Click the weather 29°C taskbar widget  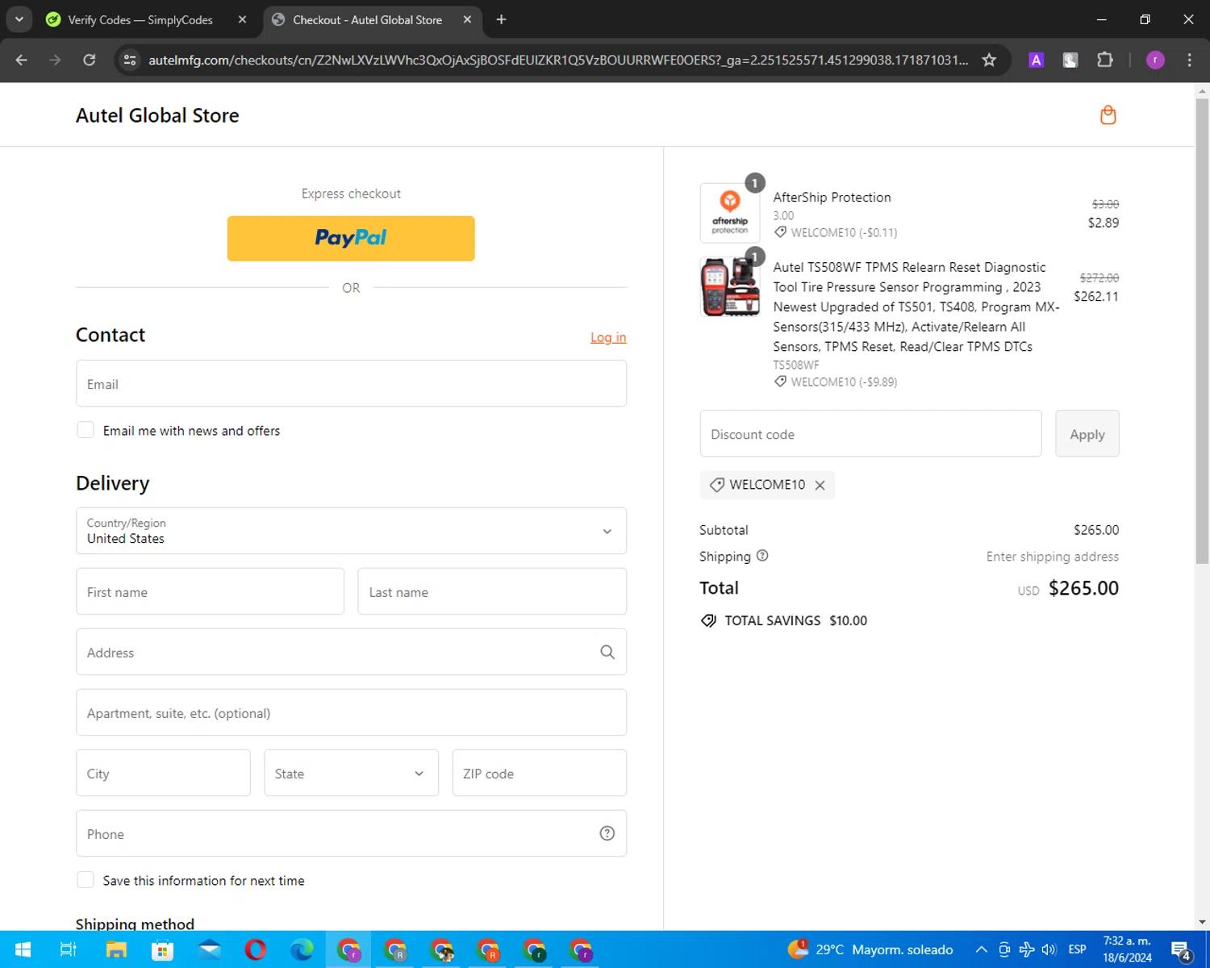871,949
